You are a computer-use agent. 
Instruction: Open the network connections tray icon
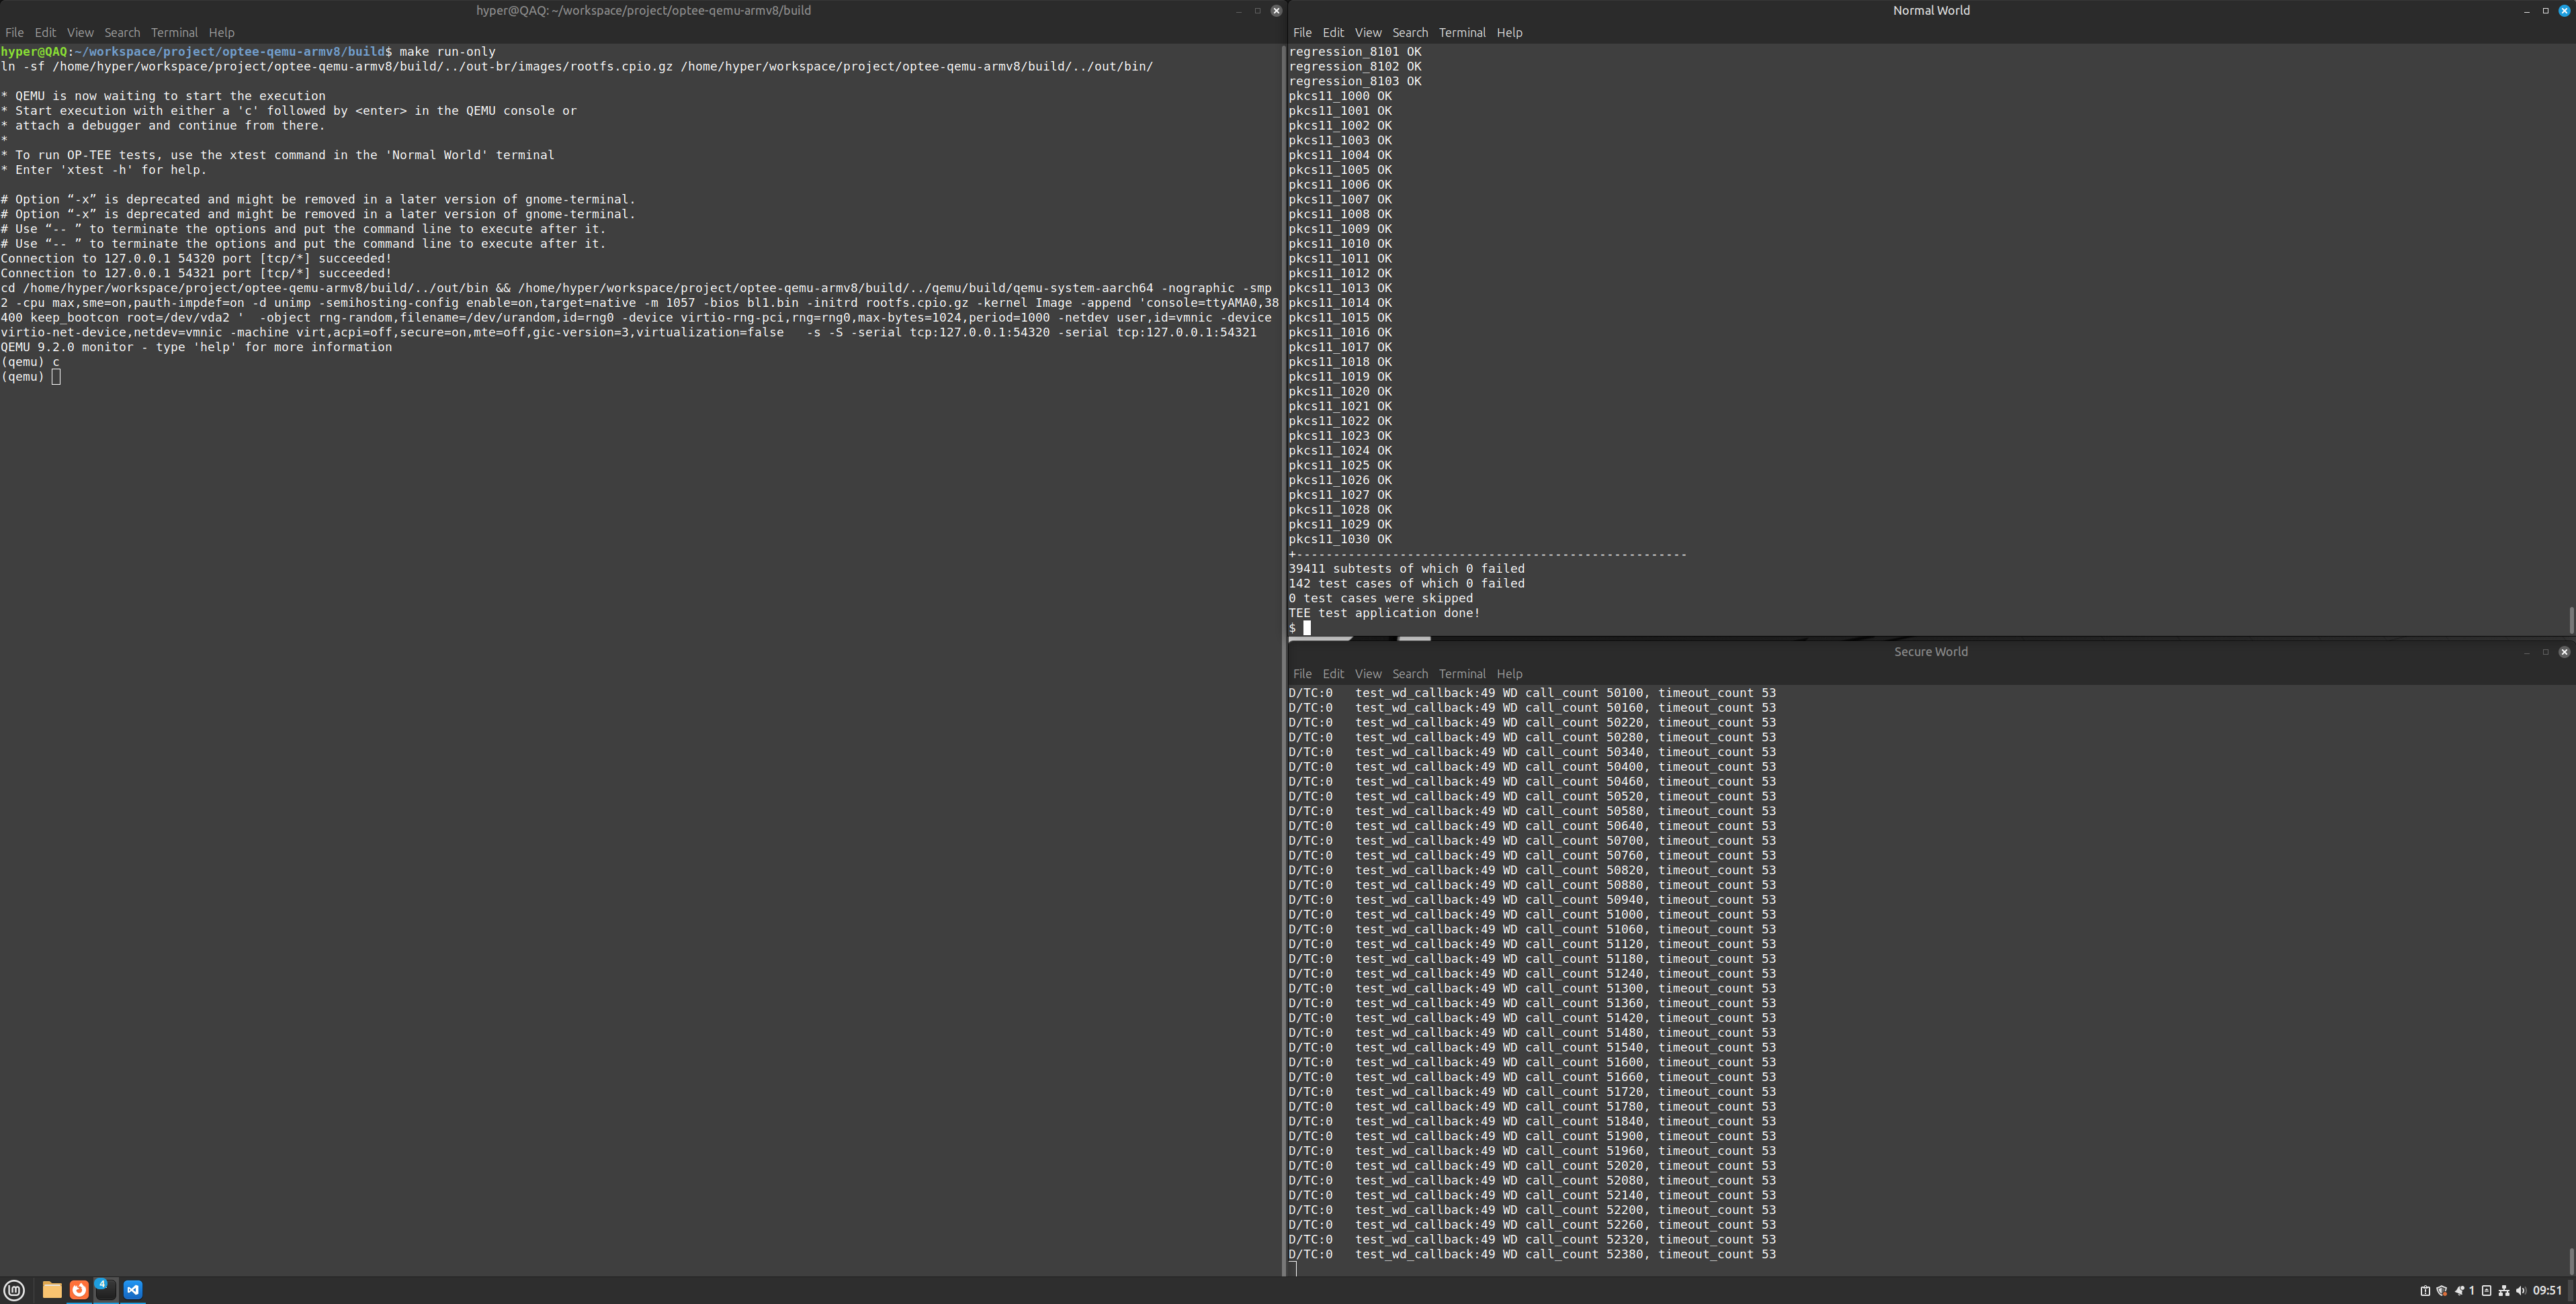2504,1291
